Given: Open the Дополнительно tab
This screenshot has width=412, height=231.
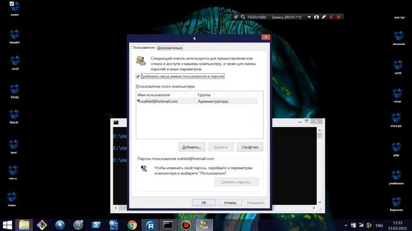Looking at the screenshot, I should pyautogui.click(x=170, y=48).
